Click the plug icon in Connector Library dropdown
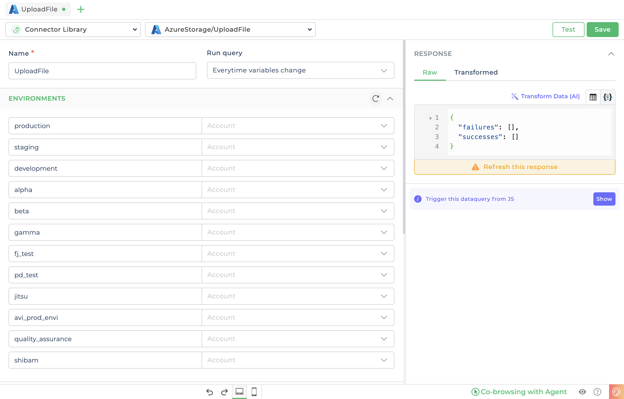This screenshot has width=624, height=399. 17,30
